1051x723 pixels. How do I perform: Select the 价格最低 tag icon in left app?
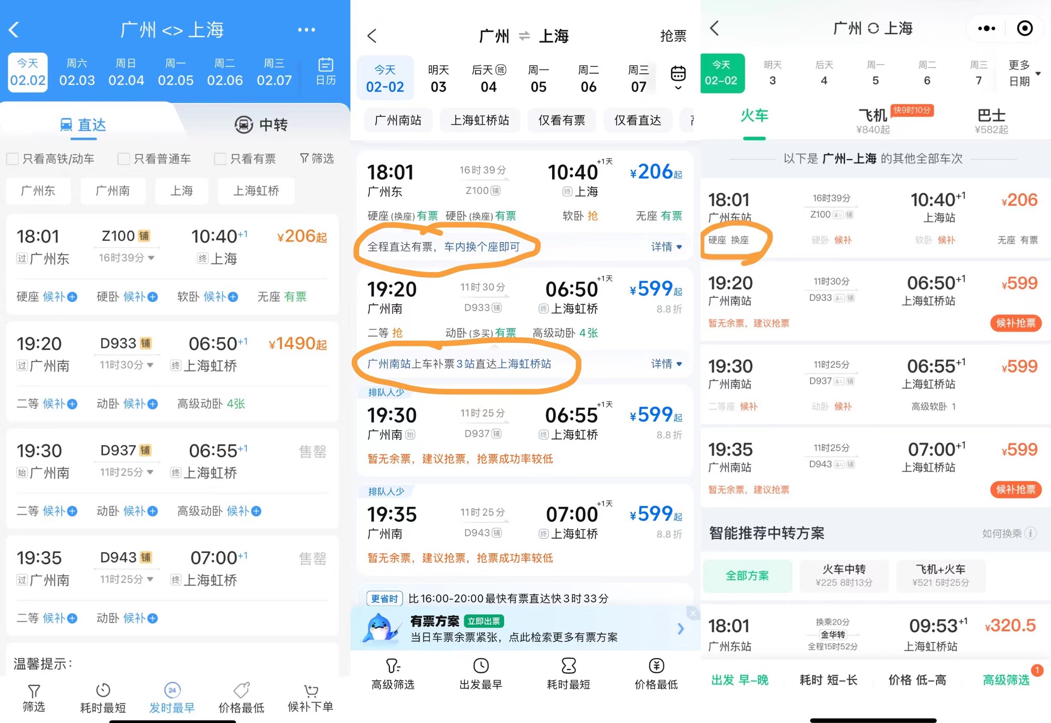(x=241, y=690)
